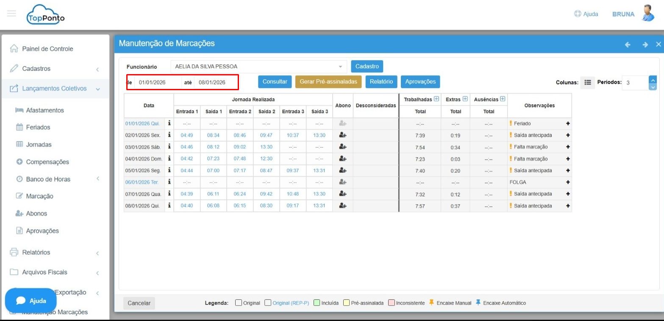Open Banco de Horas menu item

(48, 179)
